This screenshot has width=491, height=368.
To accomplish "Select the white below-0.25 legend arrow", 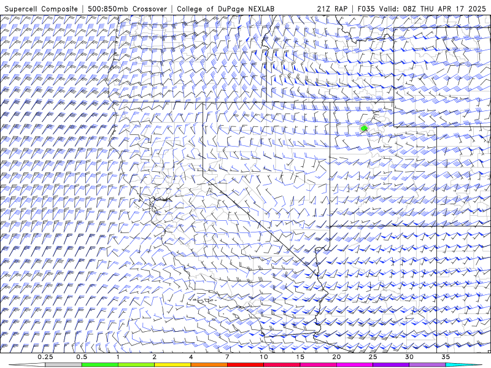I will [x=27, y=365].
